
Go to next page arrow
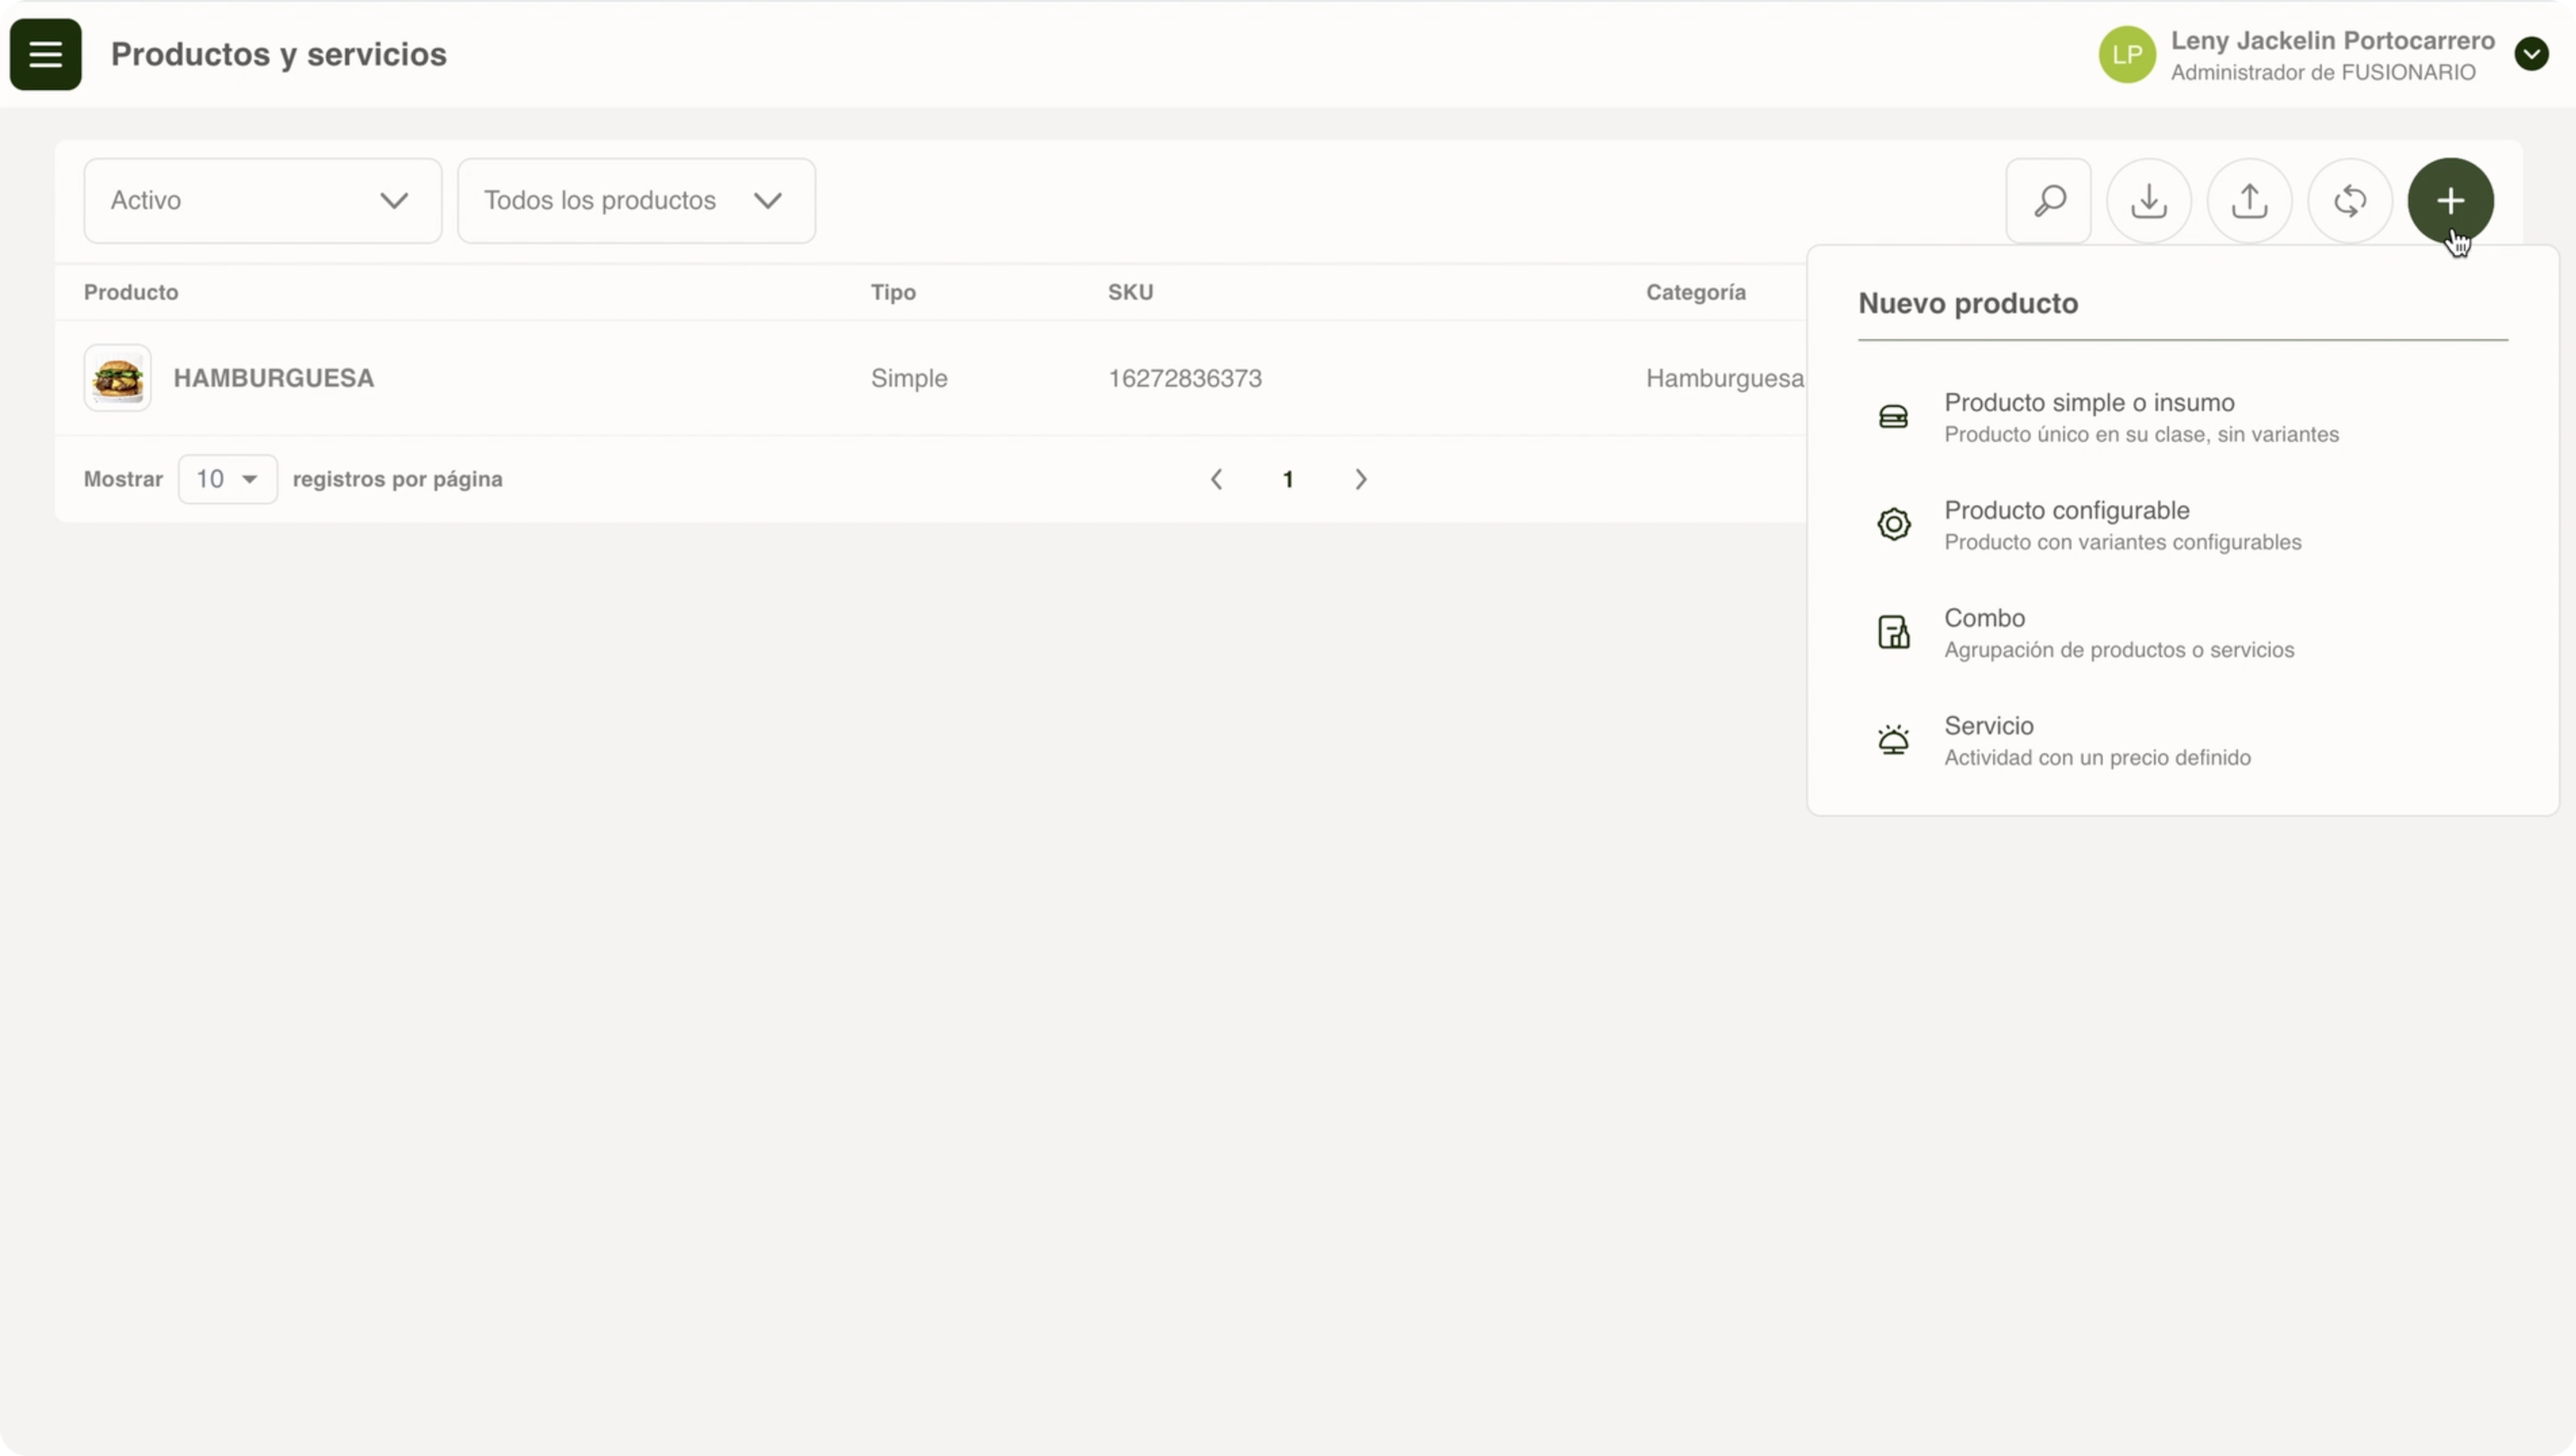click(1360, 479)
